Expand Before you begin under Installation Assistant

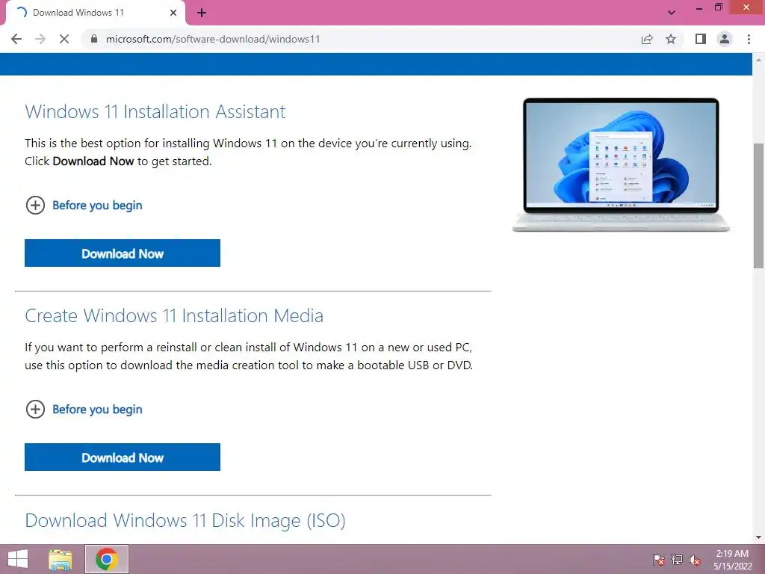84,205
